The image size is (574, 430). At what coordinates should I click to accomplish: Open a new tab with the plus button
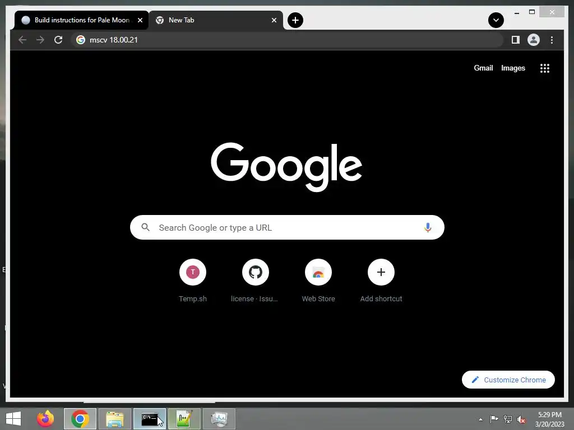(x=295, y=20)
